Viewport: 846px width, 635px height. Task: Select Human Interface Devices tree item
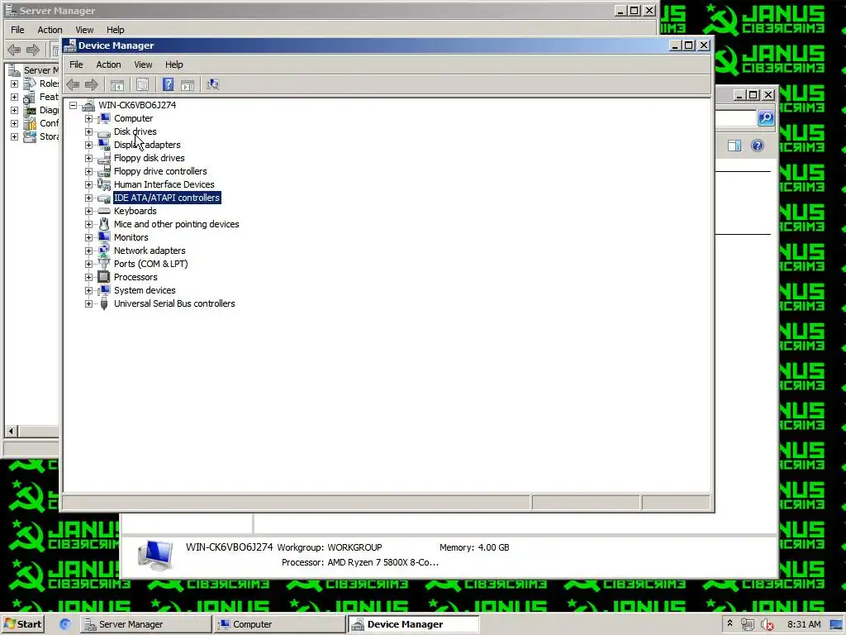[x=164, y=184]
